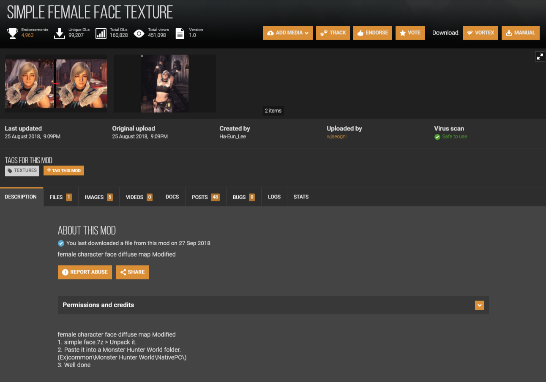
Task: Click the 'simple face.7z > Unpack it' line
Action: click(97, 342)
